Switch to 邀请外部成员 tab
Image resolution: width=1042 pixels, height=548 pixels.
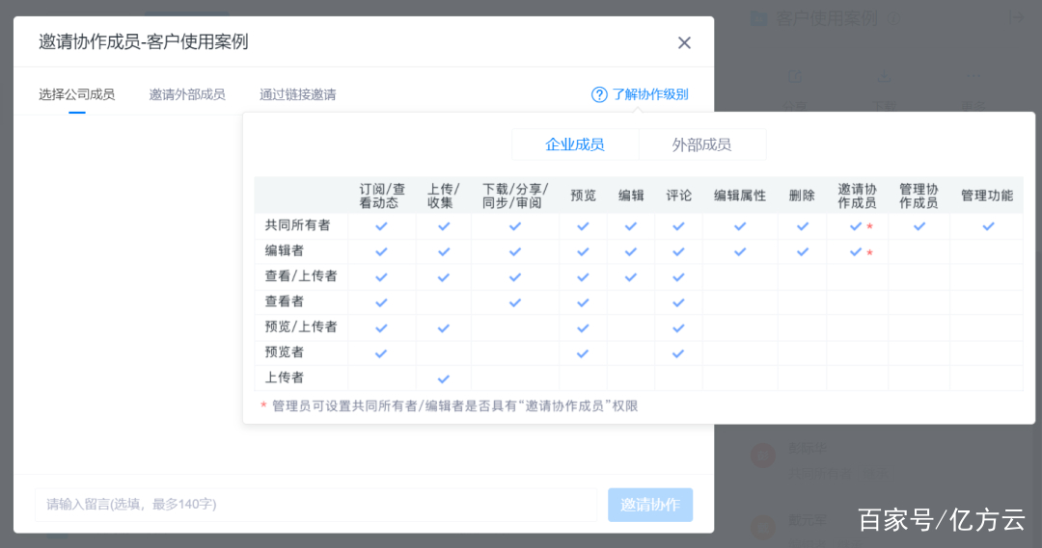(187, 95)
